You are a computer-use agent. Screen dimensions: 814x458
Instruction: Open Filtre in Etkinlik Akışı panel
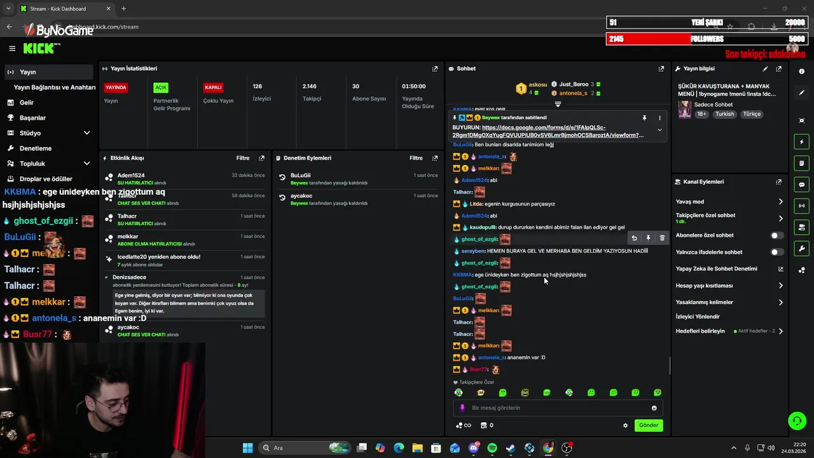[243, 158]
